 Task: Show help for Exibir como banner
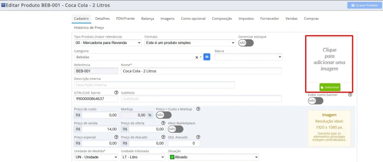tap(350, 95)
